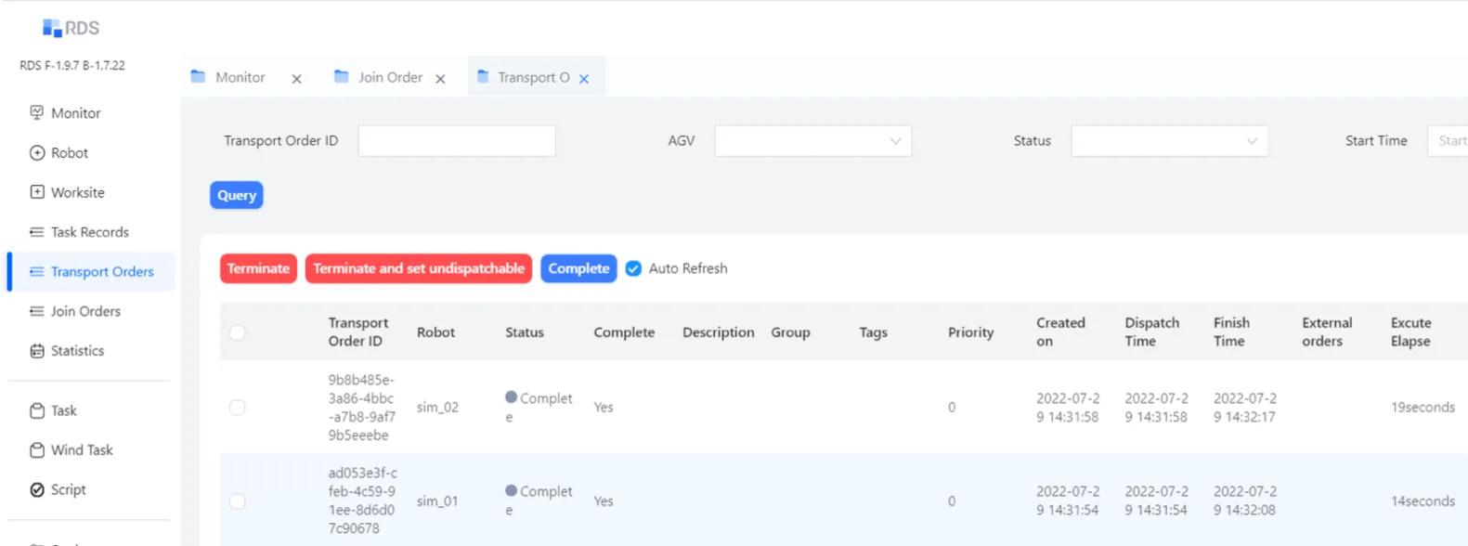Click the sim_02 robot cell
This screenshot has height=546, width=1468.
coord(437,408)
